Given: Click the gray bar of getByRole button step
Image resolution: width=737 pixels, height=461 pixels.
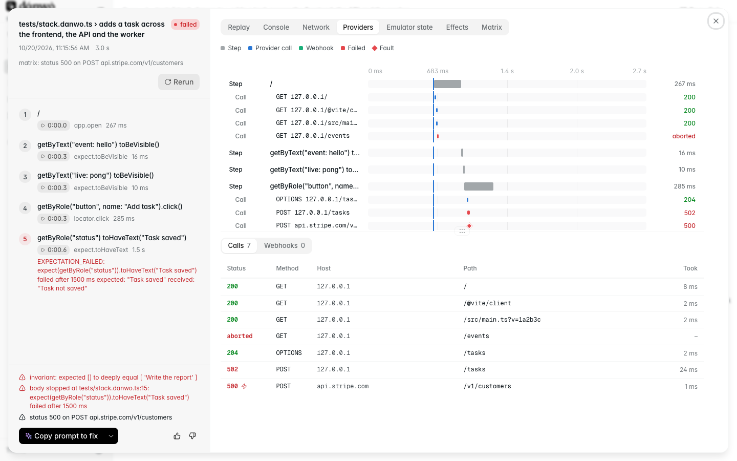Looking at the screenshot, I should click(x=479, y=186).
